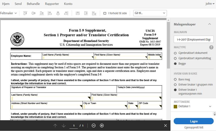Open the Feltmaler dropdown
The width and height of the screenshot is (216, 131).
8,13
